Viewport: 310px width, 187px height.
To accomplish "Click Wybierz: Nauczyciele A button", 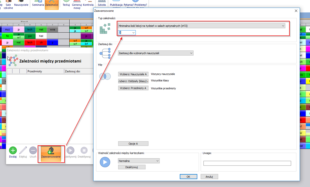I will [133, 74].
